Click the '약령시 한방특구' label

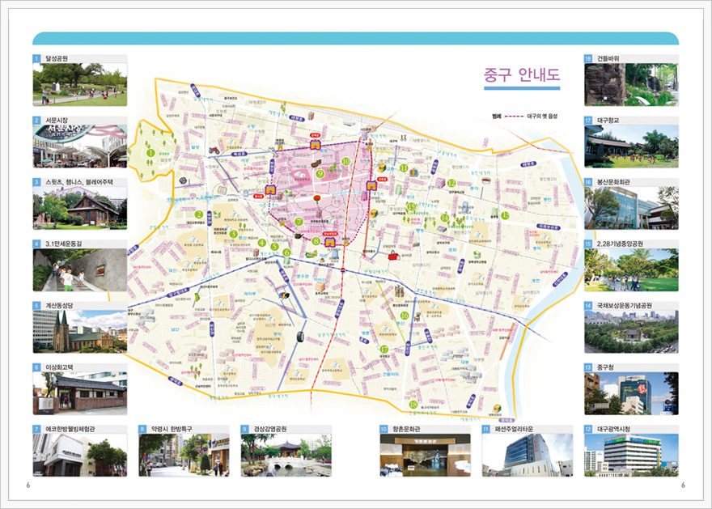pos(172,429)
